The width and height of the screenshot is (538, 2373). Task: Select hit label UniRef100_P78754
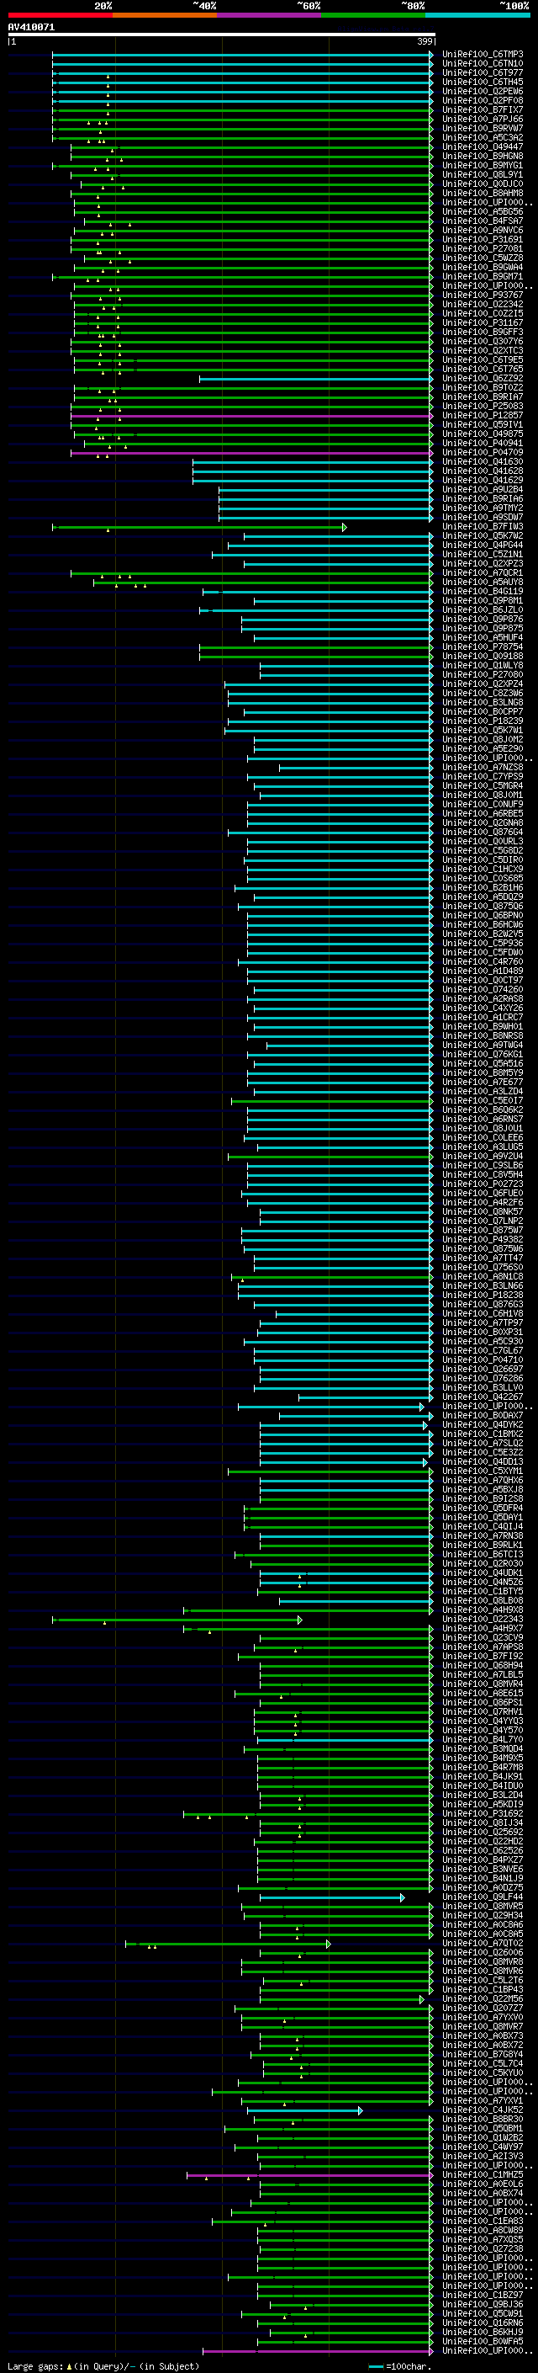click(x=483, y=646)
